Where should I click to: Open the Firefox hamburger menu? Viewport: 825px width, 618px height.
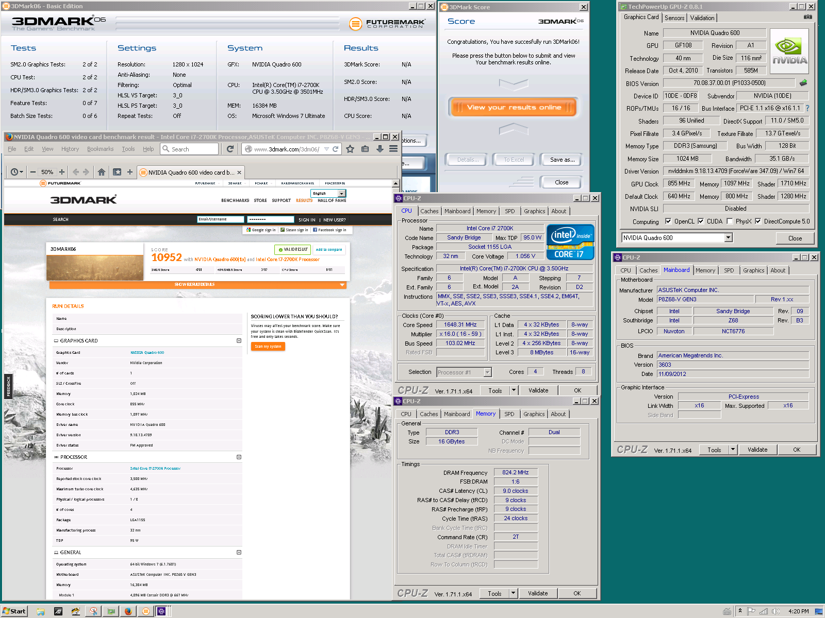tap(393, 149)
